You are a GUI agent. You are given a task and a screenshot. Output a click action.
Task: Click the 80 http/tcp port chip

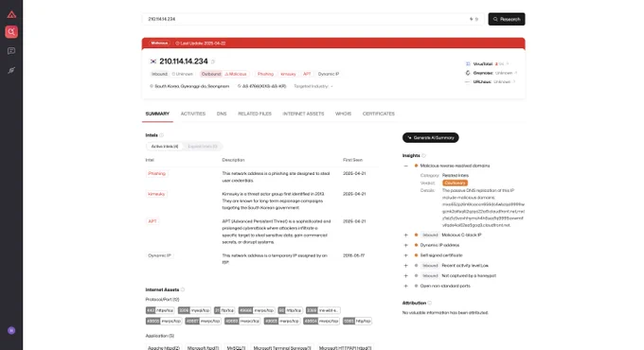click(x=290, y=310)
